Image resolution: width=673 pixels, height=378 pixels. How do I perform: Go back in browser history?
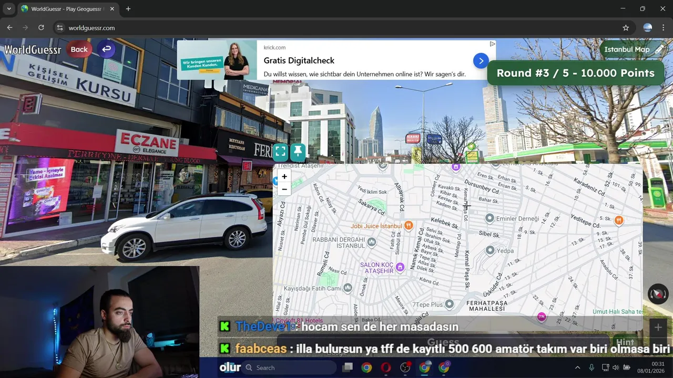coord(9,28)
